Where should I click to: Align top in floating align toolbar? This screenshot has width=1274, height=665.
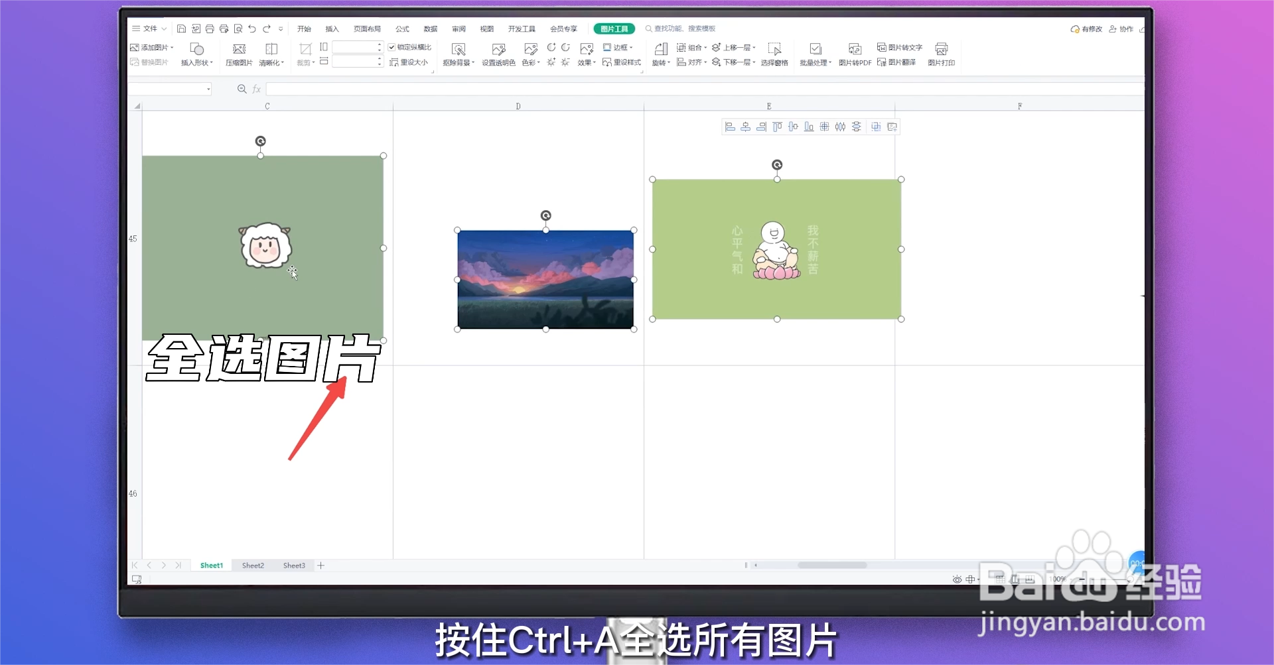click(x=777, y=127)
